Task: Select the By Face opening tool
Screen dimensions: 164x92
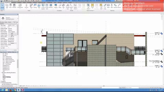Action: [105, 6]
